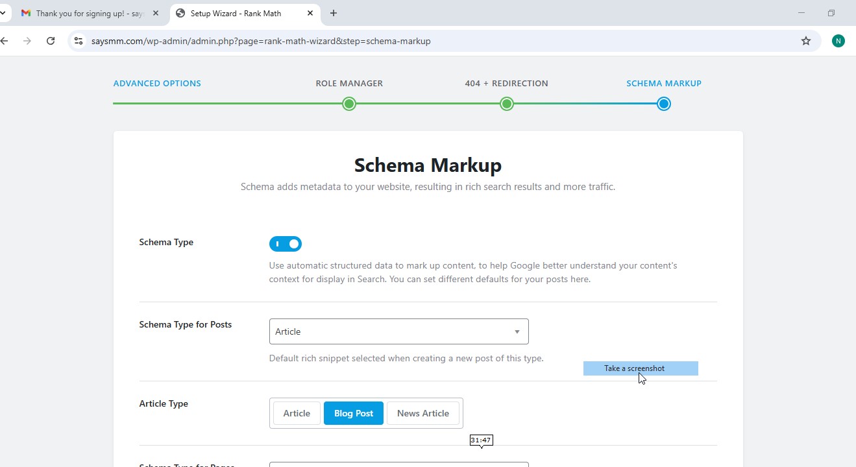Open site information icon in address bar

pos(78,41)
